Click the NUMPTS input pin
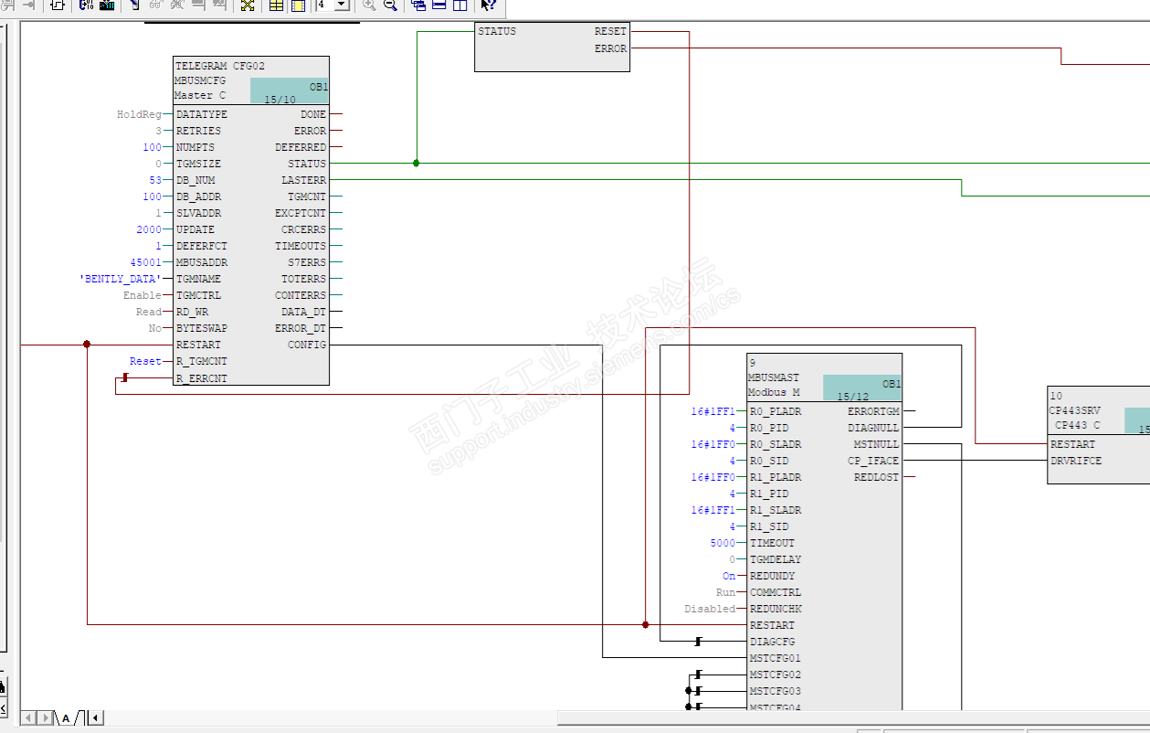 (195, 147)
